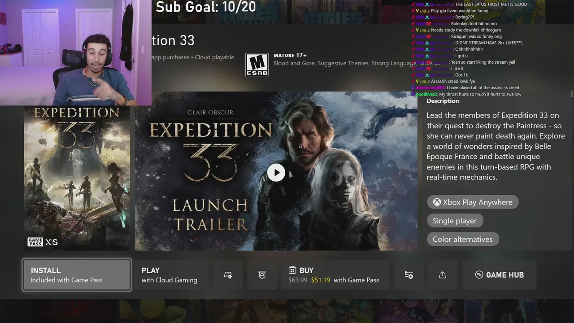The width and height of the screenshot is (574, 323).
Task: Click the launch trailer artwork with the characters
Action: (276, 171)
